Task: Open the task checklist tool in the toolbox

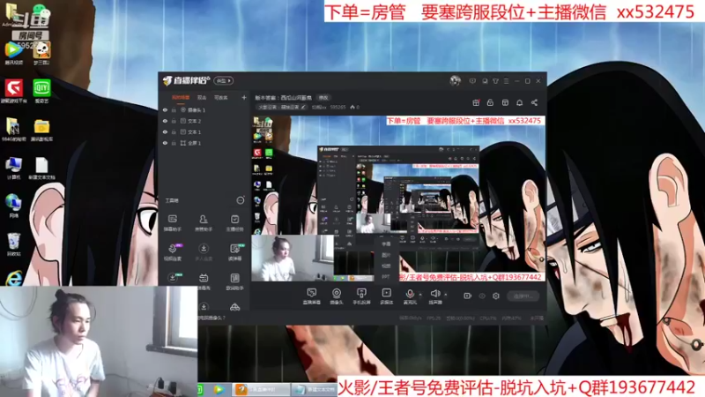Action: [x=234, y=222]
